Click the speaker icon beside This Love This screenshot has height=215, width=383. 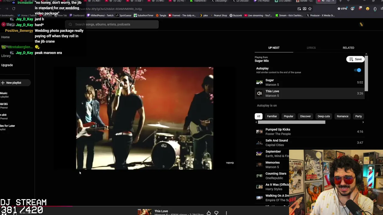(x=259, y=93)
